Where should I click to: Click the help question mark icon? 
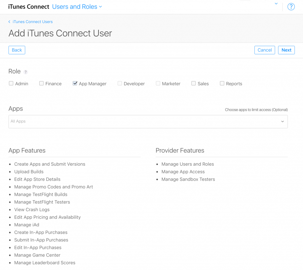[291, 7]
